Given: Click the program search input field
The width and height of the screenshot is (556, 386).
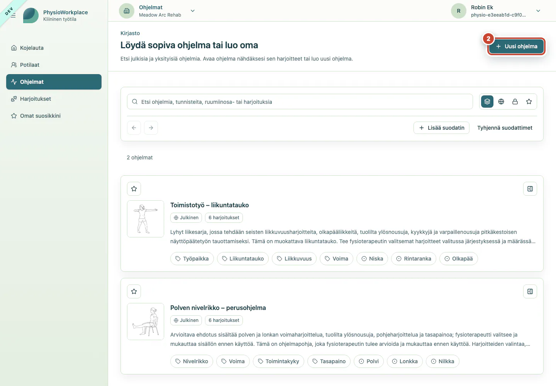Looking at the screenshot, I should tap(300, 102).
